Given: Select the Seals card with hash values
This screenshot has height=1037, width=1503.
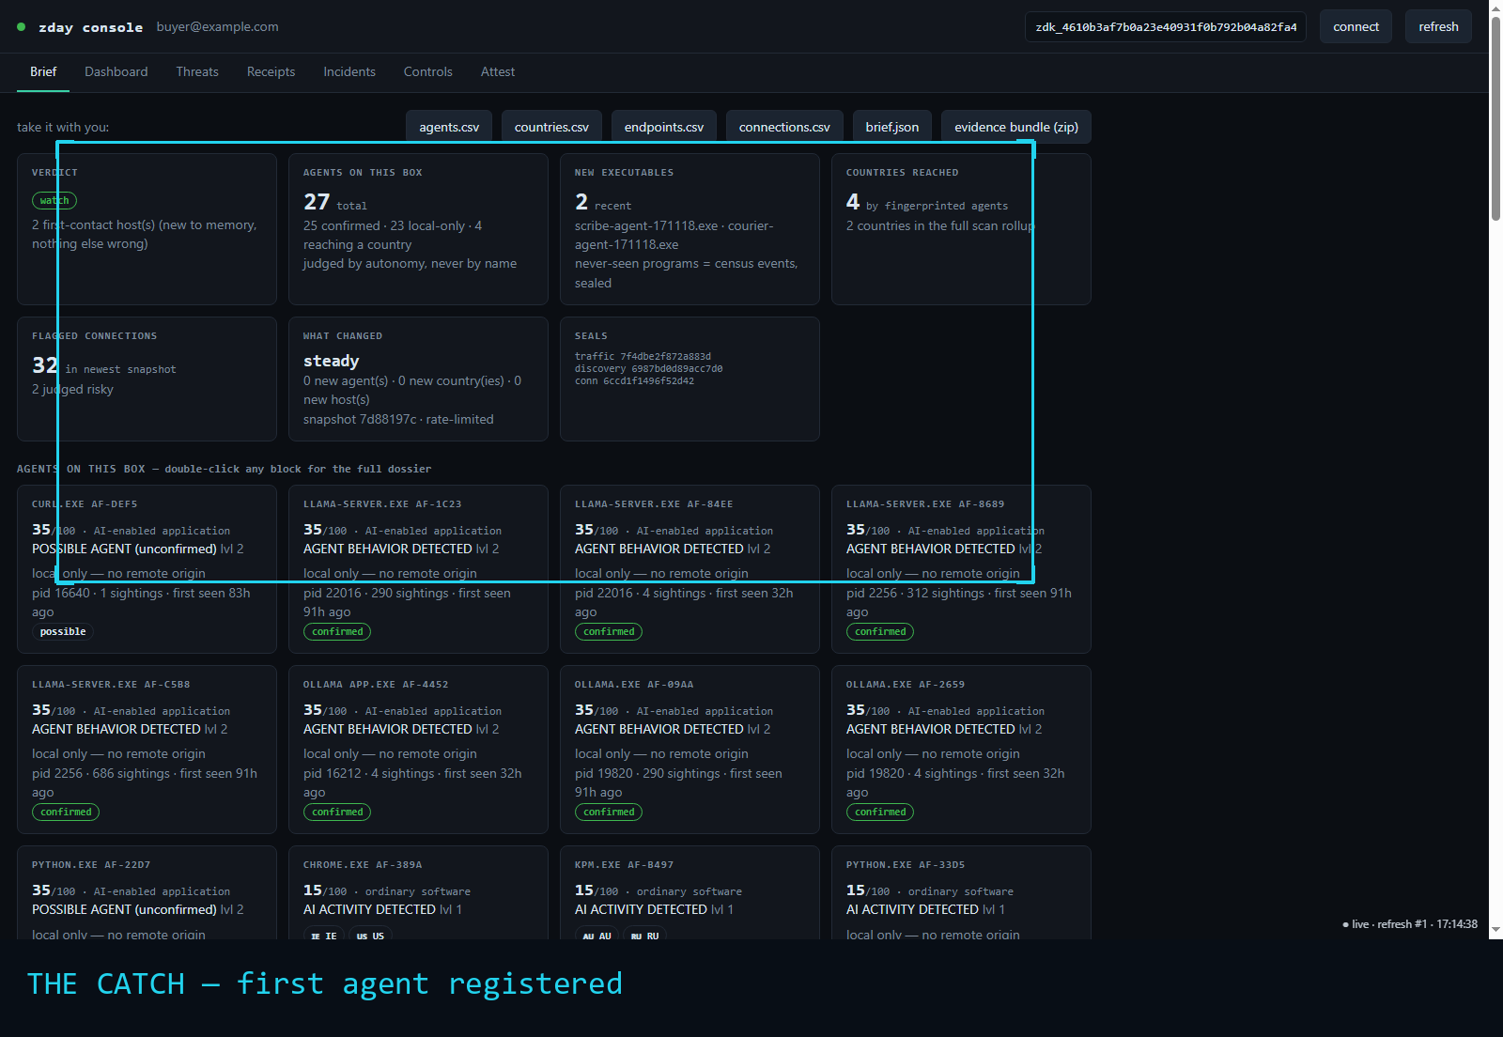Looking at the screenshot, I should [x=690, y=379].
